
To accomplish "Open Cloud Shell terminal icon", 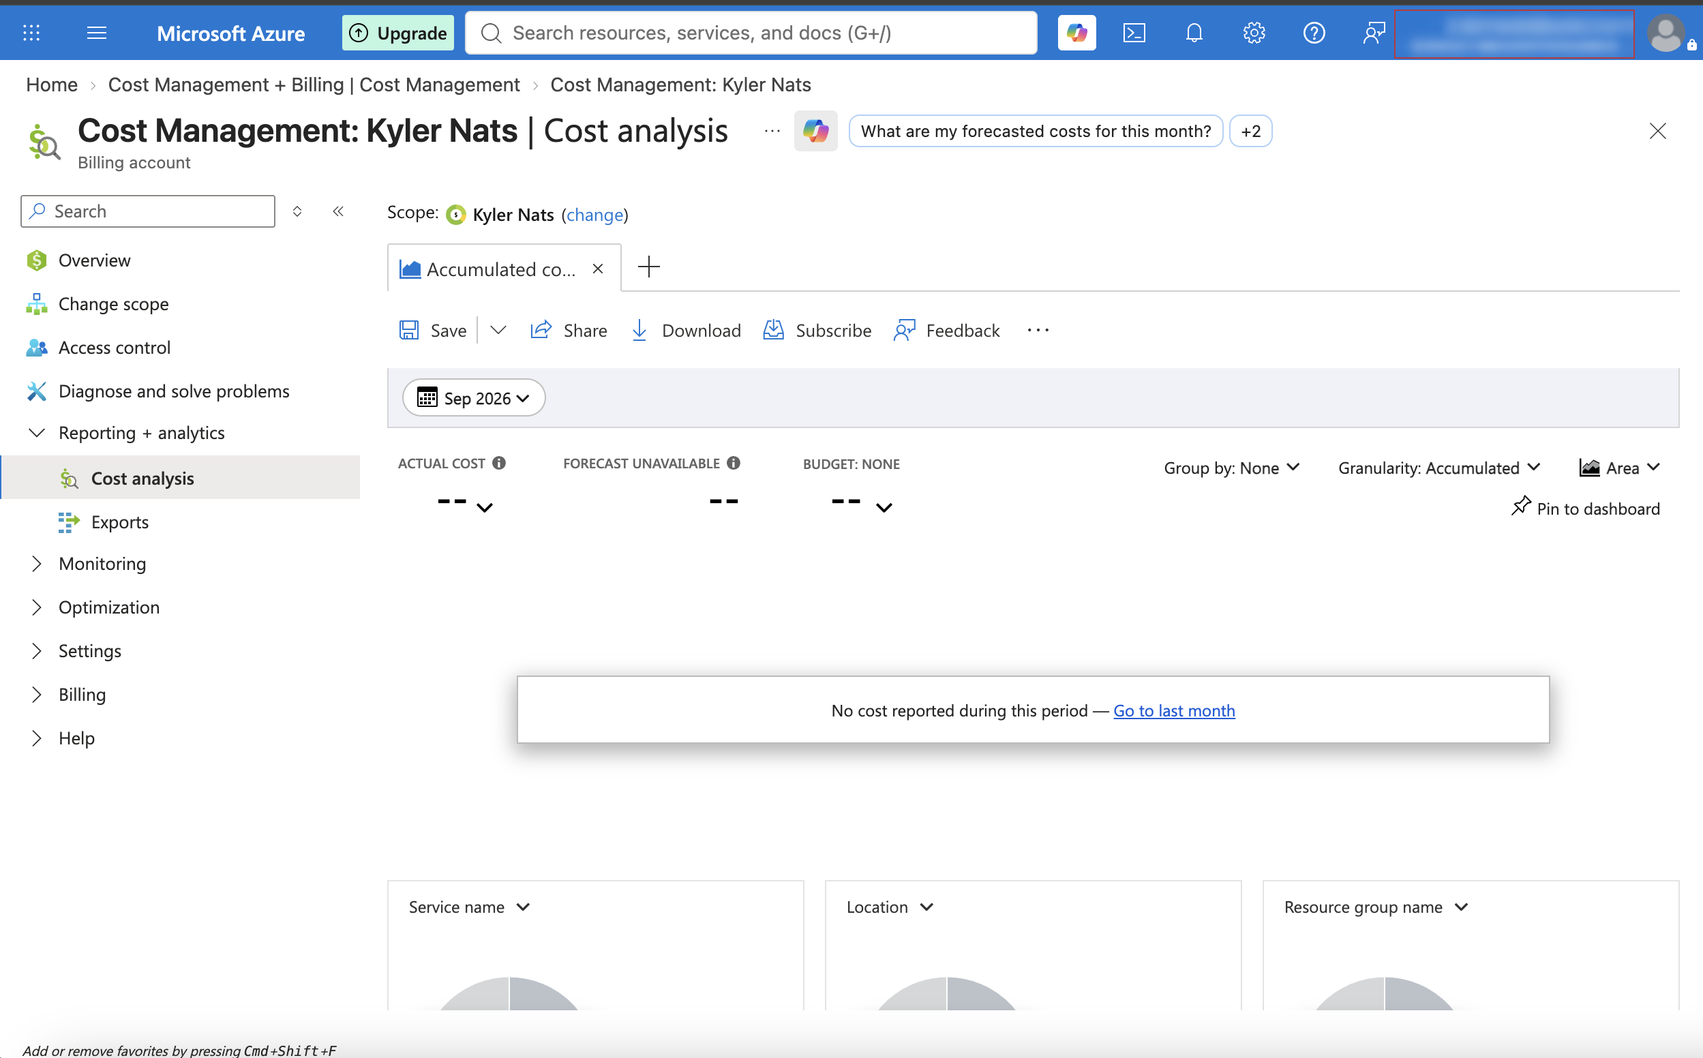I will tap(1134, 33).
